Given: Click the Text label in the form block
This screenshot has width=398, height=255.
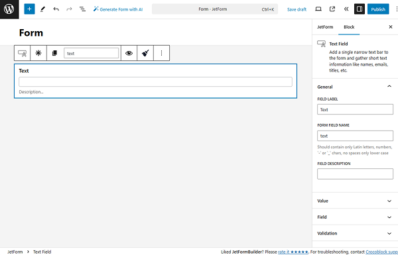Looking at the screenshot, I should tap(24, 71).
